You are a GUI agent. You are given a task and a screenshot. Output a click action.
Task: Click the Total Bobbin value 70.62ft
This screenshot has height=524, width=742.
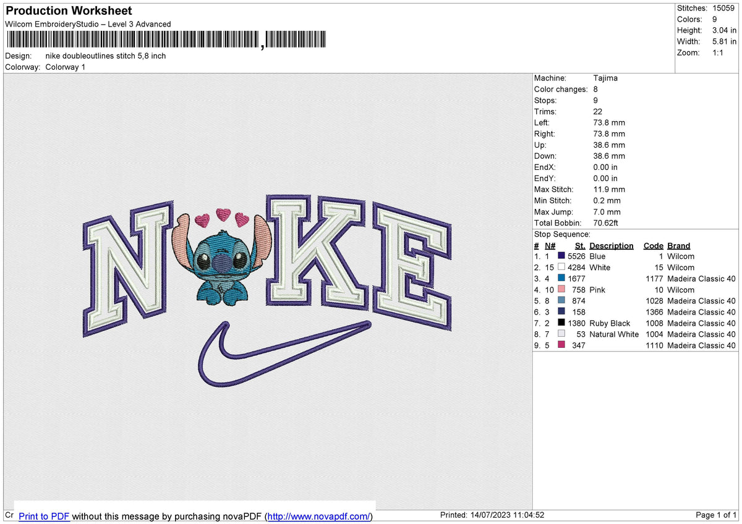tap(606, 222)
